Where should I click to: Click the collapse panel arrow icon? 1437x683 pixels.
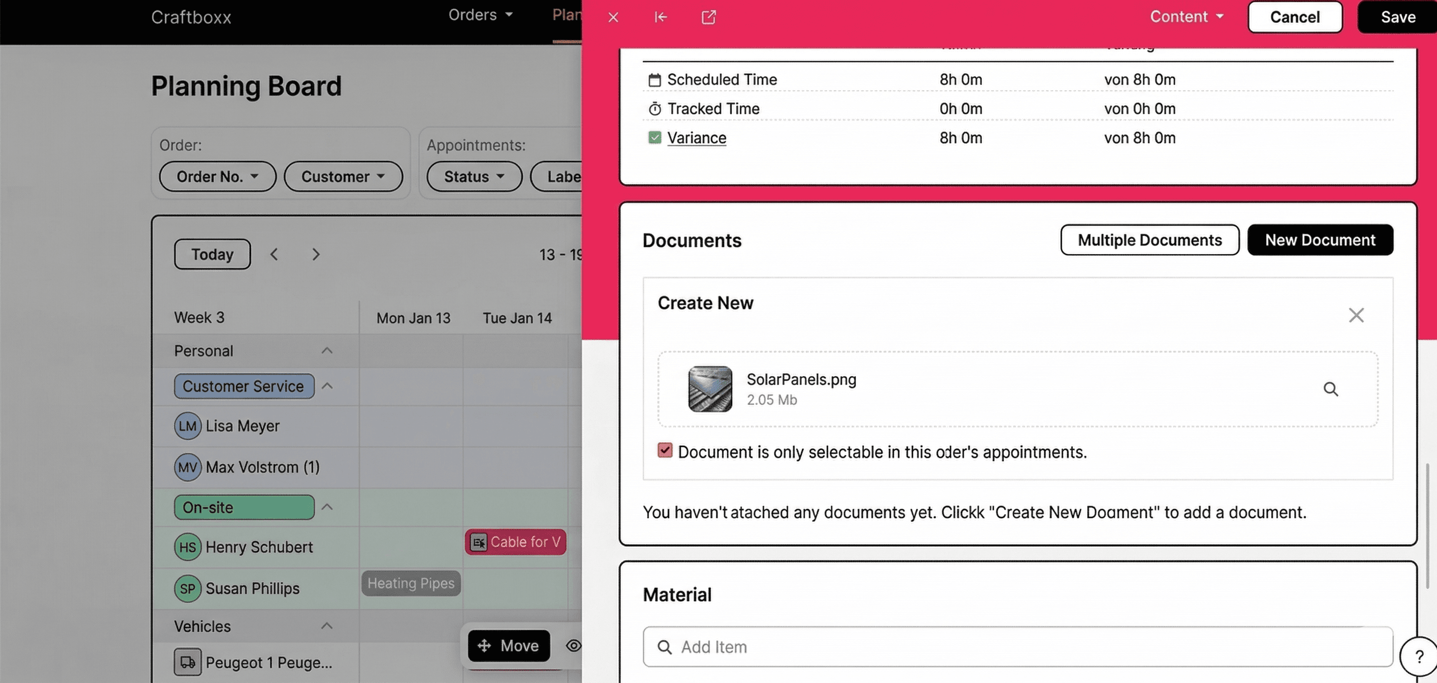tap(660, 17)
